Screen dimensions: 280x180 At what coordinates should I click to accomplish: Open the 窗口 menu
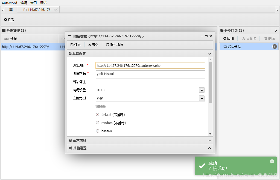[34, 3]
